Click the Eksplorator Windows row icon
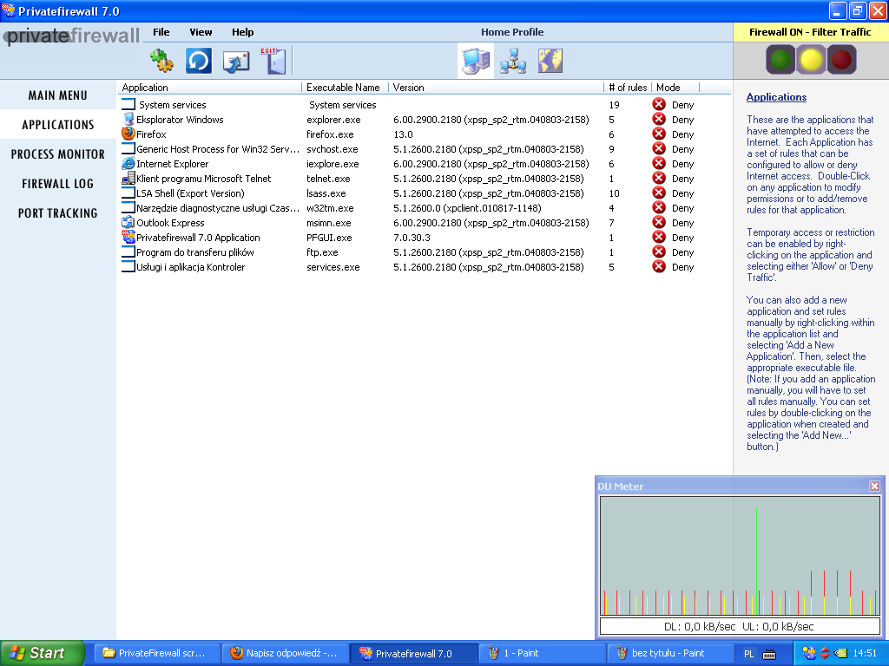 coord(128,119)
